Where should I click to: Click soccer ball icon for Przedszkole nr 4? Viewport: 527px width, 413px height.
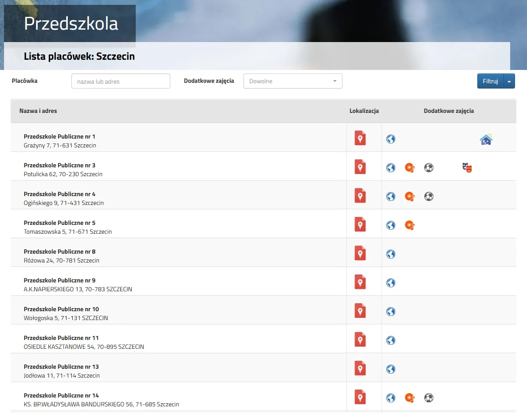click(429, 196)
